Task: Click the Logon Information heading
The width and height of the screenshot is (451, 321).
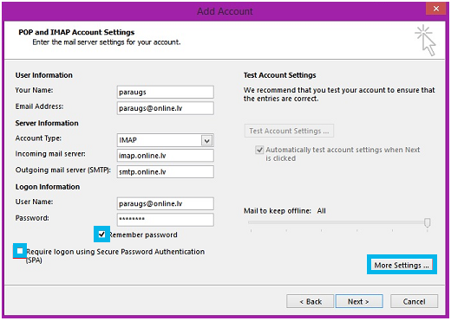Action: click(x=48, y=187)
